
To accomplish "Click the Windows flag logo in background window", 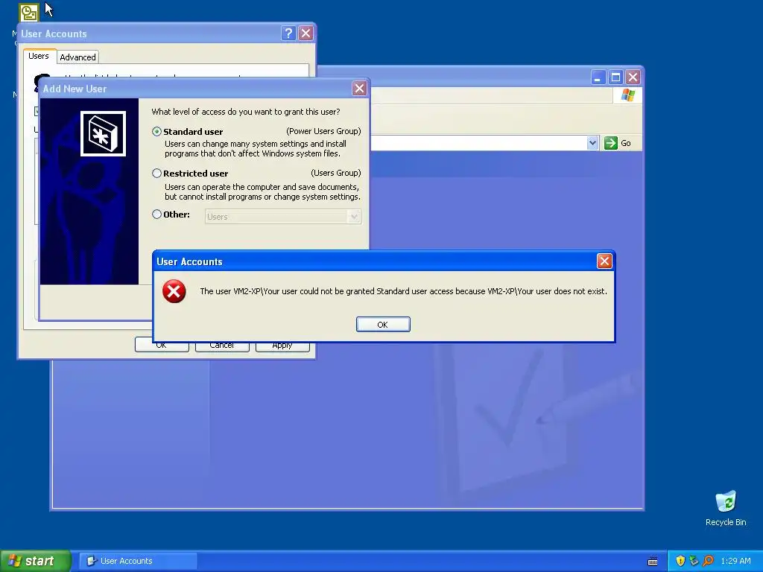I will (x=627, y=95).
